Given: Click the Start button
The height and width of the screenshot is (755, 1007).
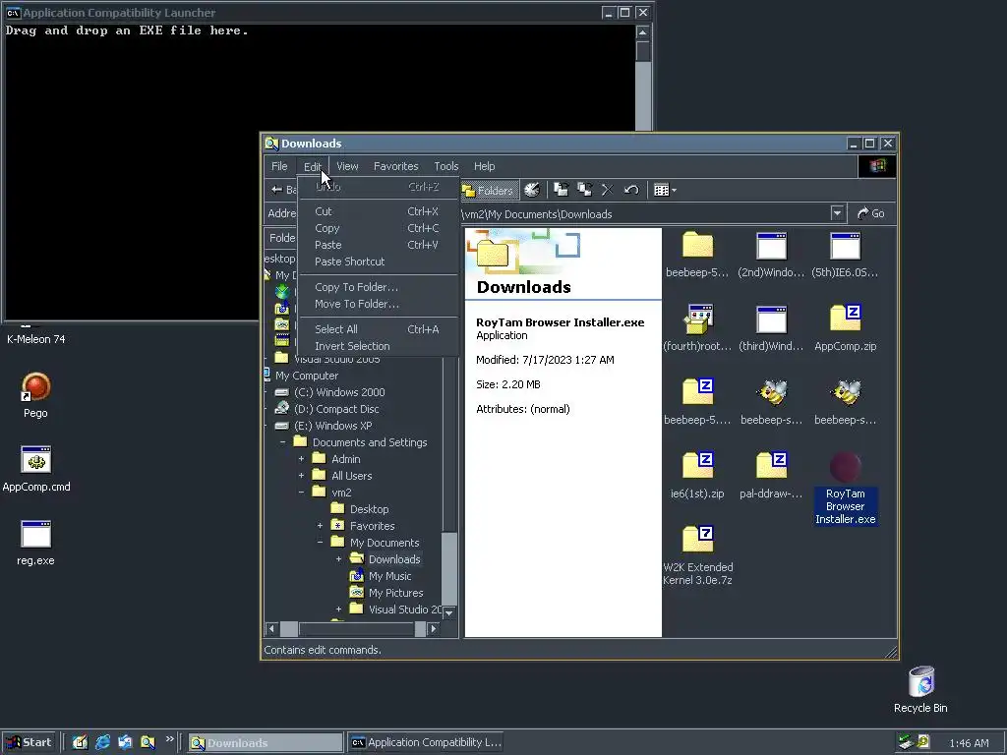Looking at the screenshot, I should 29,743.
